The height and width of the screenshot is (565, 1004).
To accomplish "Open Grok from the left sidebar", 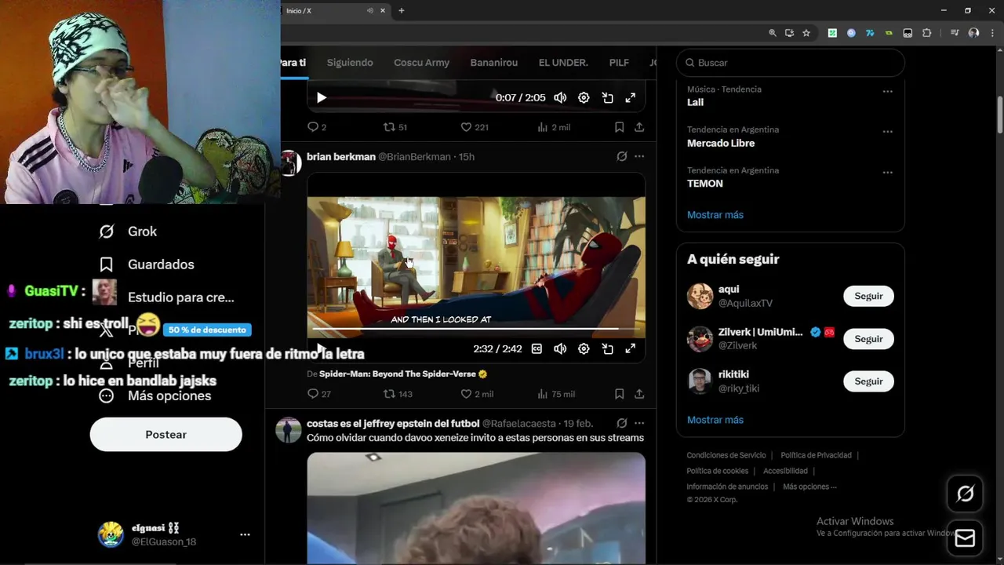I will tap(128, 231).
